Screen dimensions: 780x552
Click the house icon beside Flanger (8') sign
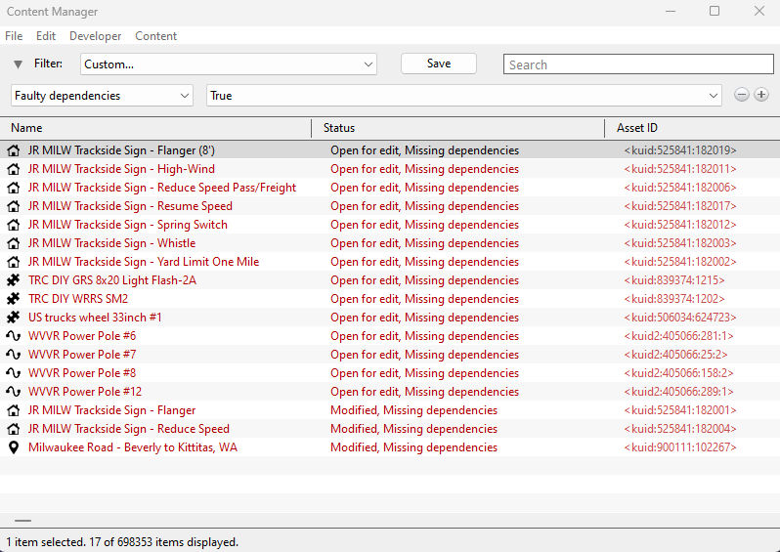(13, 150)
